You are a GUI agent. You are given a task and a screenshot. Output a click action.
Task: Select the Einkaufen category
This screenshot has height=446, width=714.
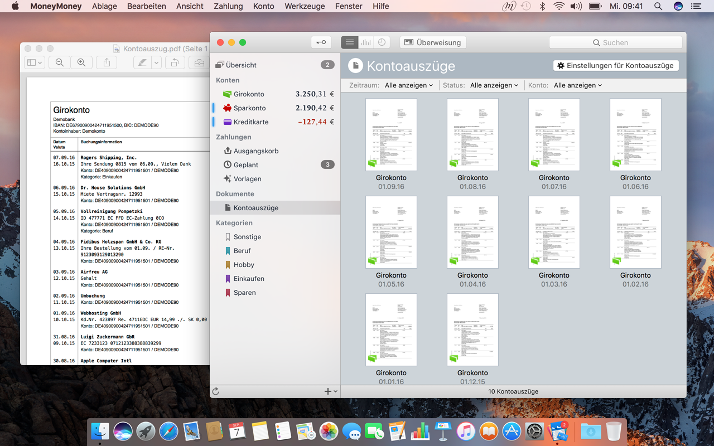click(275, 279)
